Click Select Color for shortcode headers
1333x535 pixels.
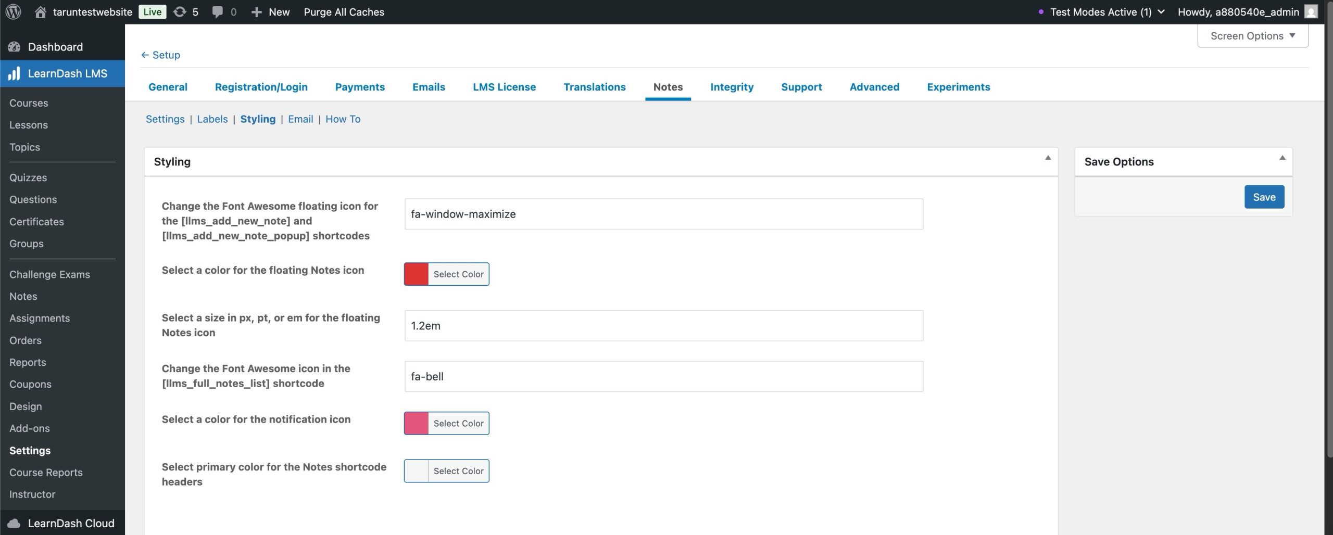coord(458,470)
